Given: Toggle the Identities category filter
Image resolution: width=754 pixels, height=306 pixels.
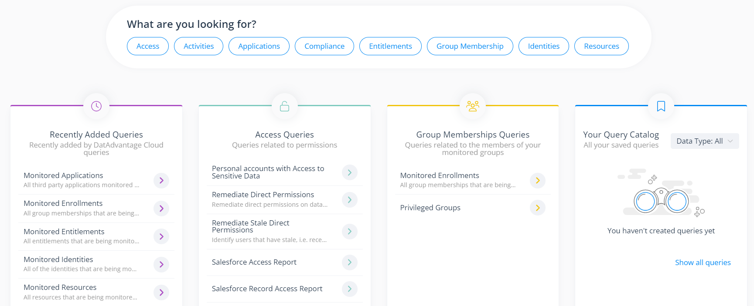Looking at the screenshot, I should (543, 46).
